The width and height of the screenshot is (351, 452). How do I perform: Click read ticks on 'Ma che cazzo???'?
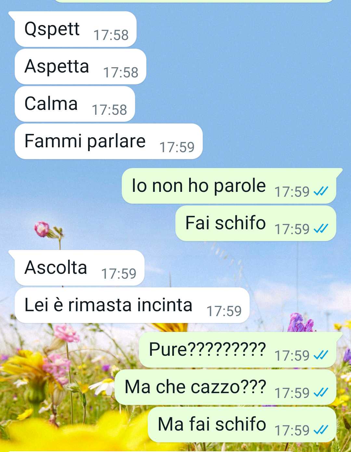(320, 392)
